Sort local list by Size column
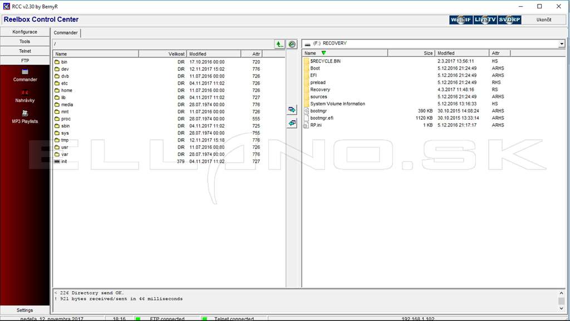 coord(411,53)
